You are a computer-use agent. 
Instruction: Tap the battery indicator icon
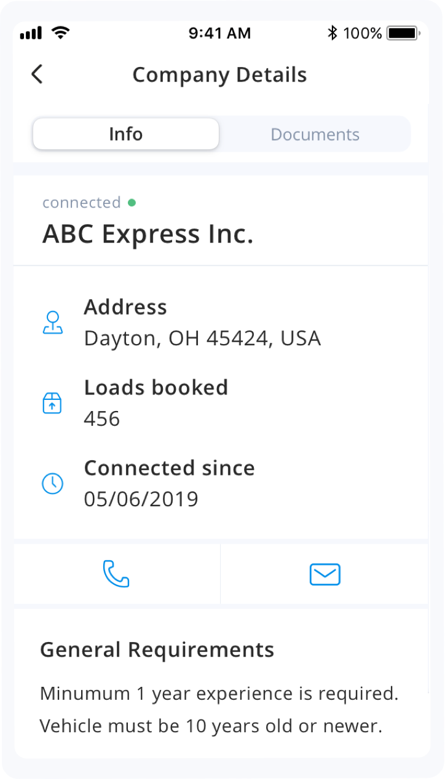click(x=404, y=33)
